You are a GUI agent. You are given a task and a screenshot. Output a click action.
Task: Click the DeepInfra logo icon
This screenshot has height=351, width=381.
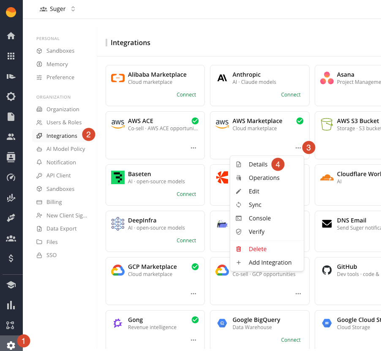coord(118,223)
